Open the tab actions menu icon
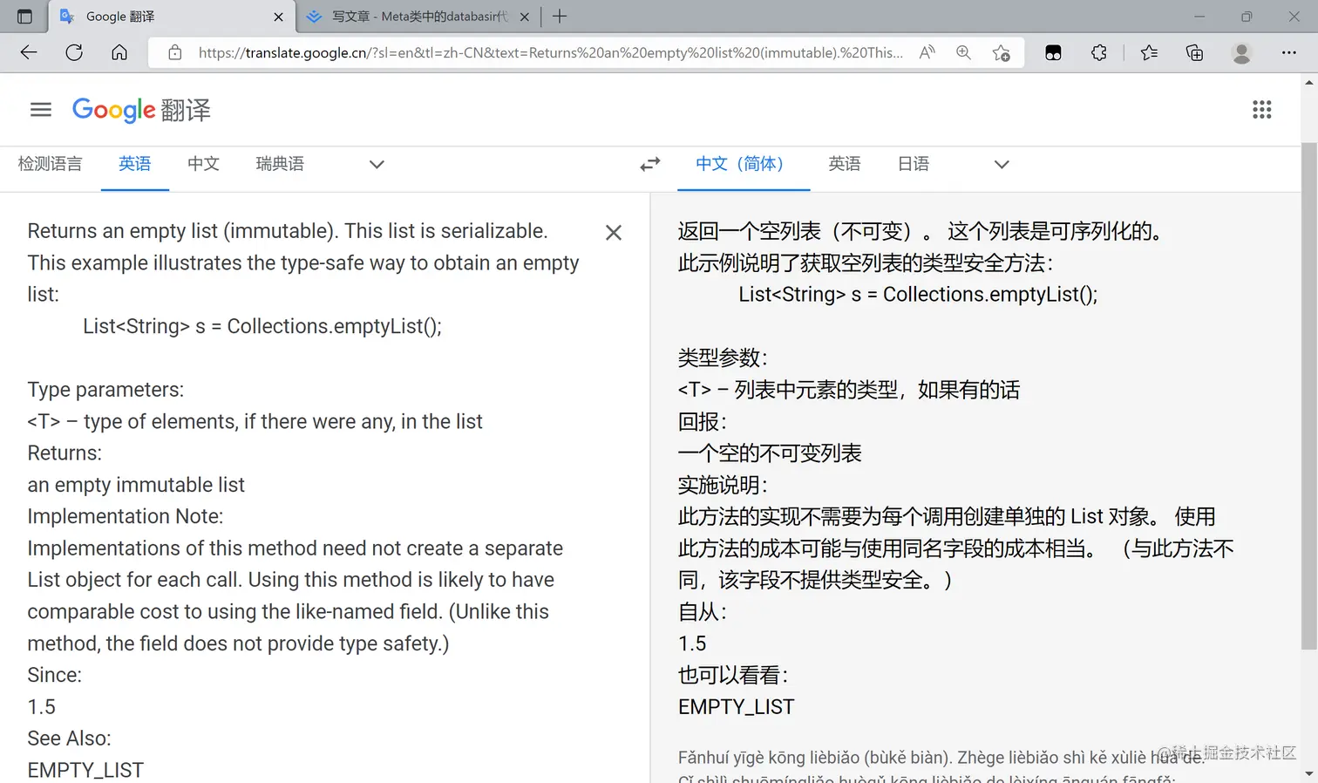The image size is (1318, 783). click(x=24, y=17)
